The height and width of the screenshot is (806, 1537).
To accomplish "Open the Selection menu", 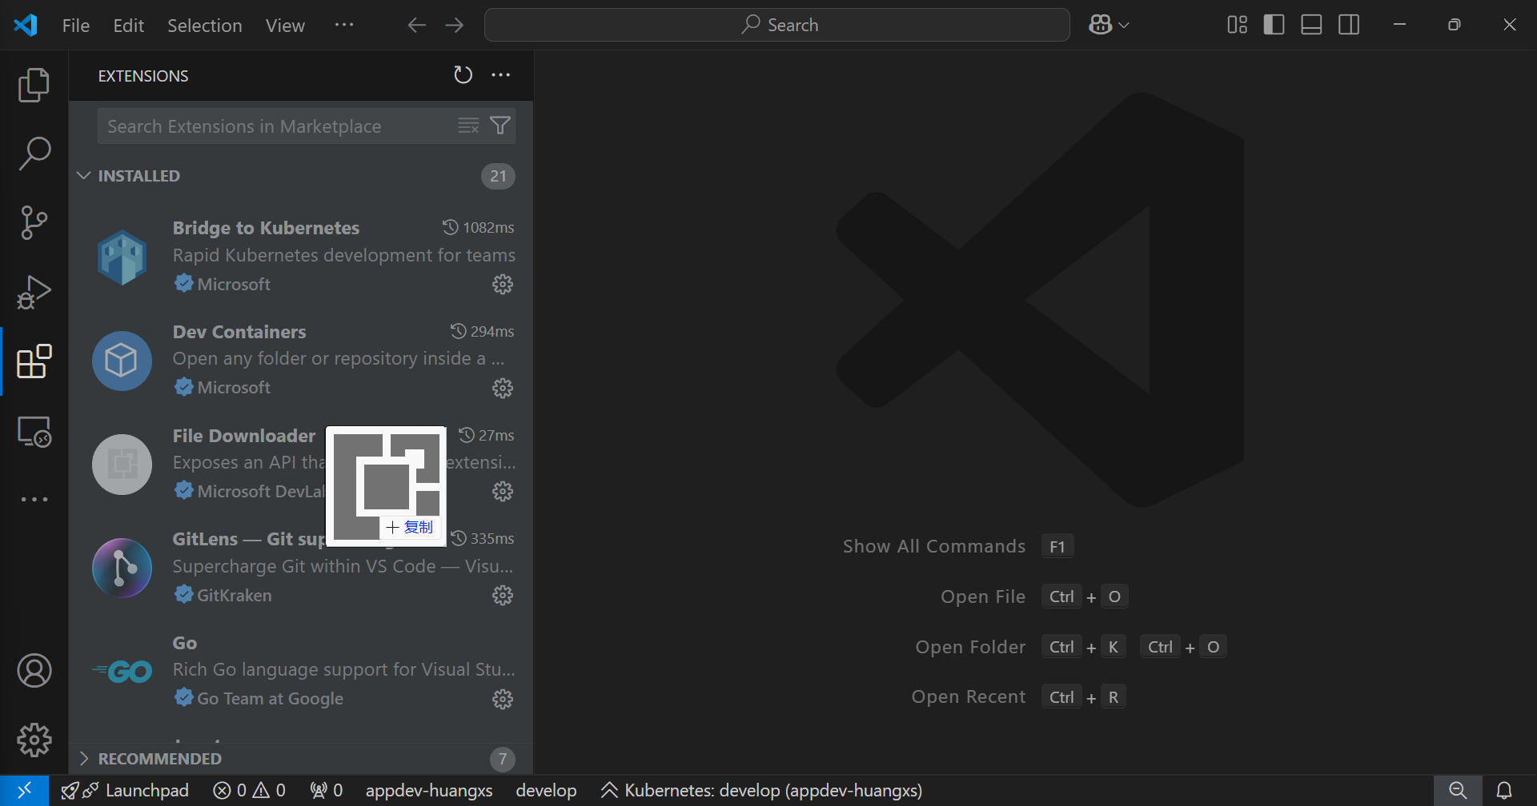I will 204,26.
